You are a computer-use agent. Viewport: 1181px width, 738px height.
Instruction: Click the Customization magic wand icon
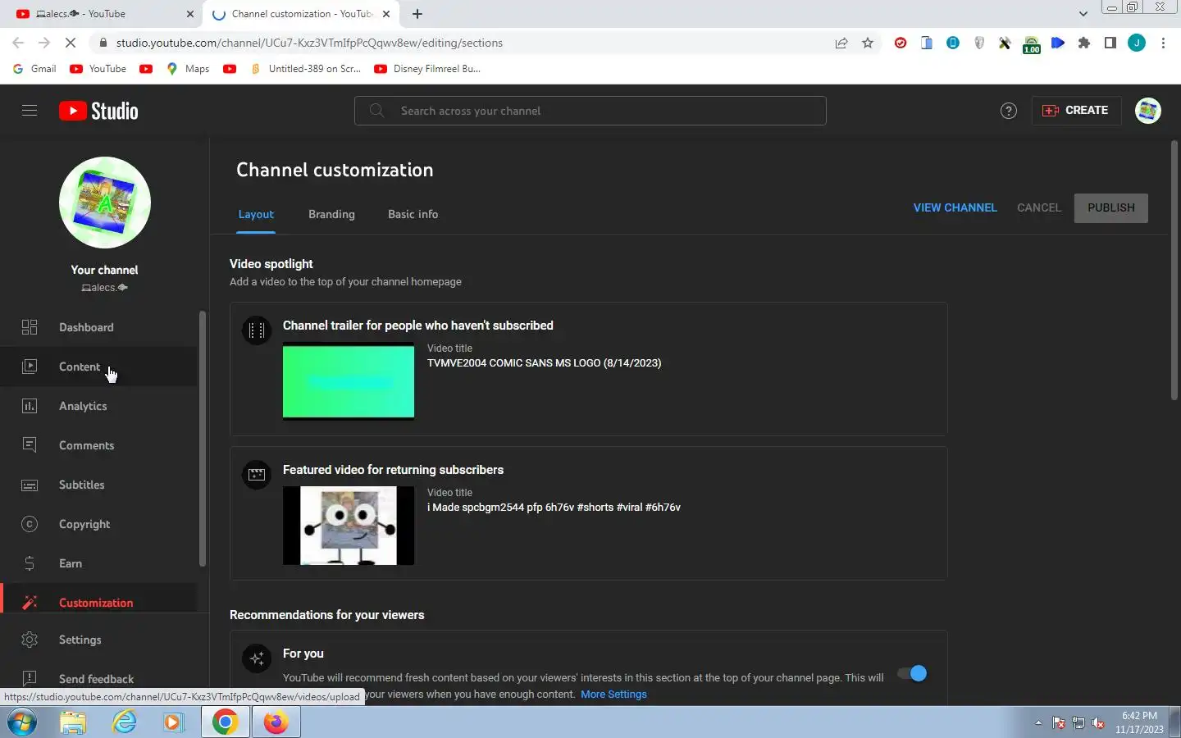point(30,603)
